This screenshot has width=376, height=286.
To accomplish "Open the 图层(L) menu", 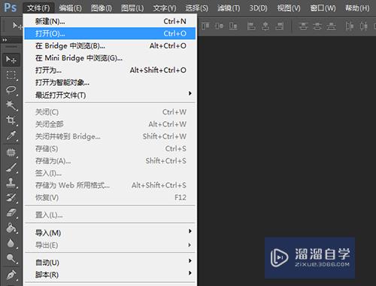I will [132, 8].
